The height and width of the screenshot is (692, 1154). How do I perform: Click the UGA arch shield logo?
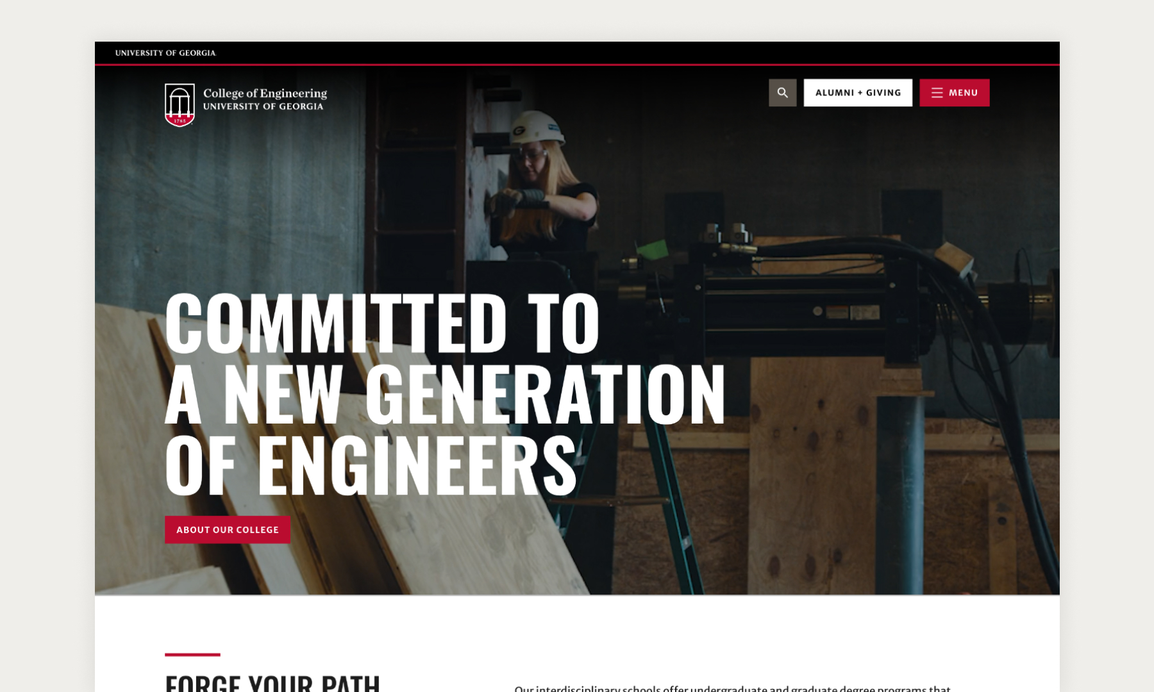(x=180, y=105)
